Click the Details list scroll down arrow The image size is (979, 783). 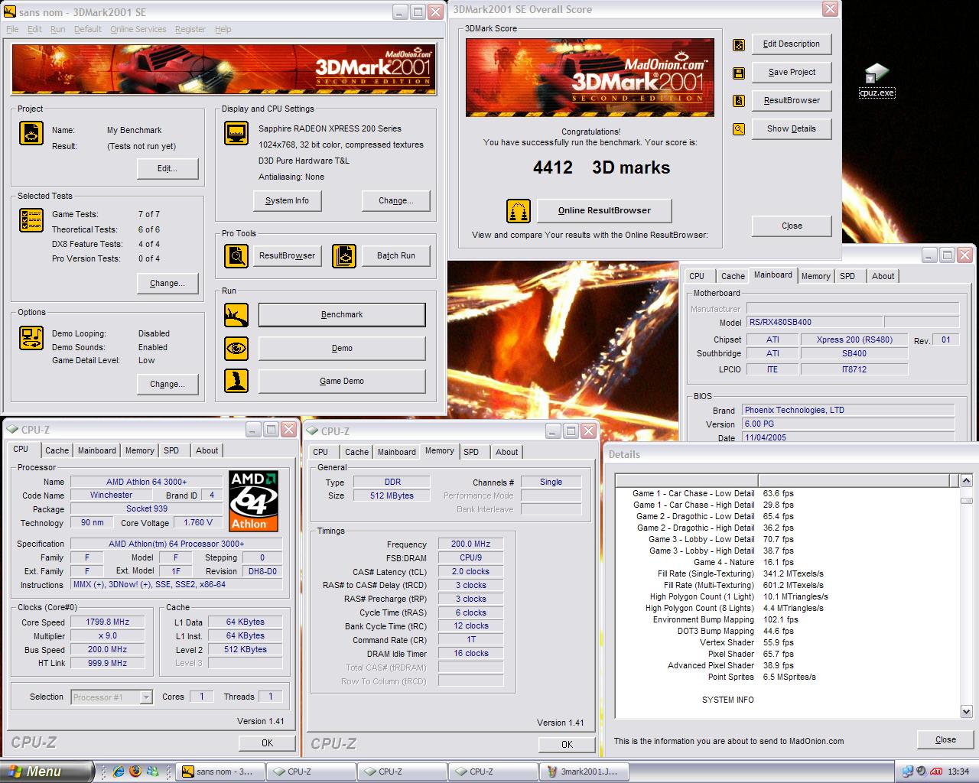click(x=966, y=712)
